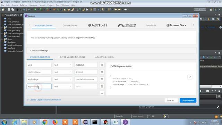This screenshot has width=222, height=125.
Task: Delete the platformName capability row
Action: (x=102, y=72)
